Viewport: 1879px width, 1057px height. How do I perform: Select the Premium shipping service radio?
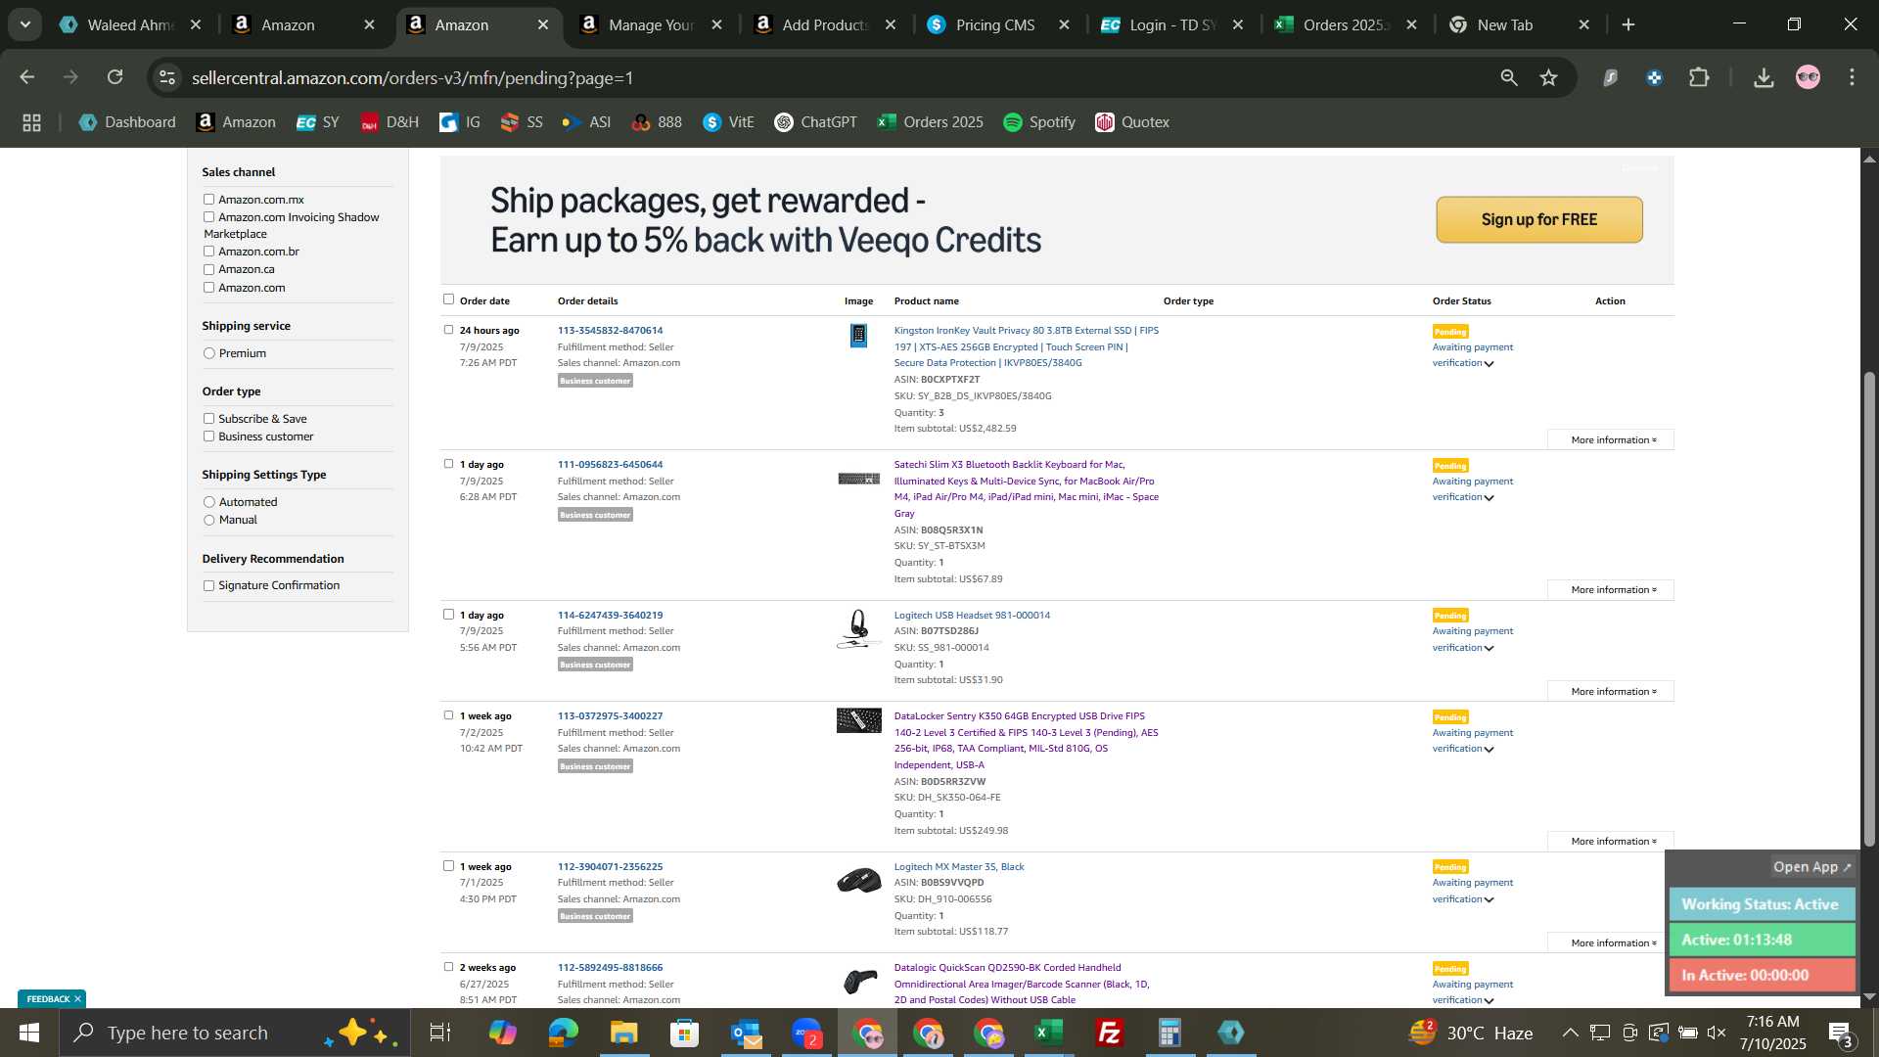tap(208, 353)
